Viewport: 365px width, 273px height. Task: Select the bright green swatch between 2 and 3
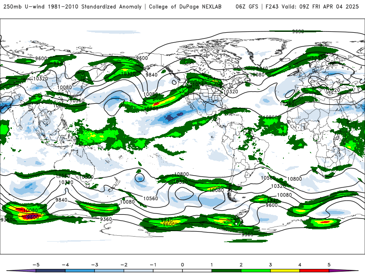tap(256, 271)
